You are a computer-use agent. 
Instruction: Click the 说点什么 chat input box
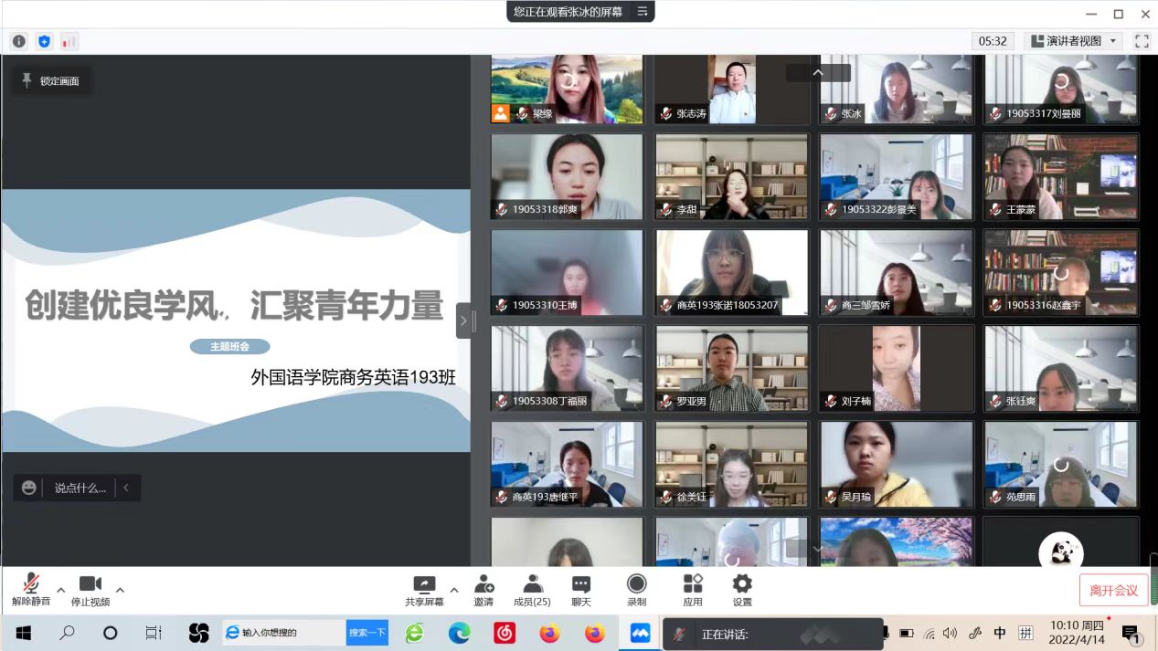79,488
